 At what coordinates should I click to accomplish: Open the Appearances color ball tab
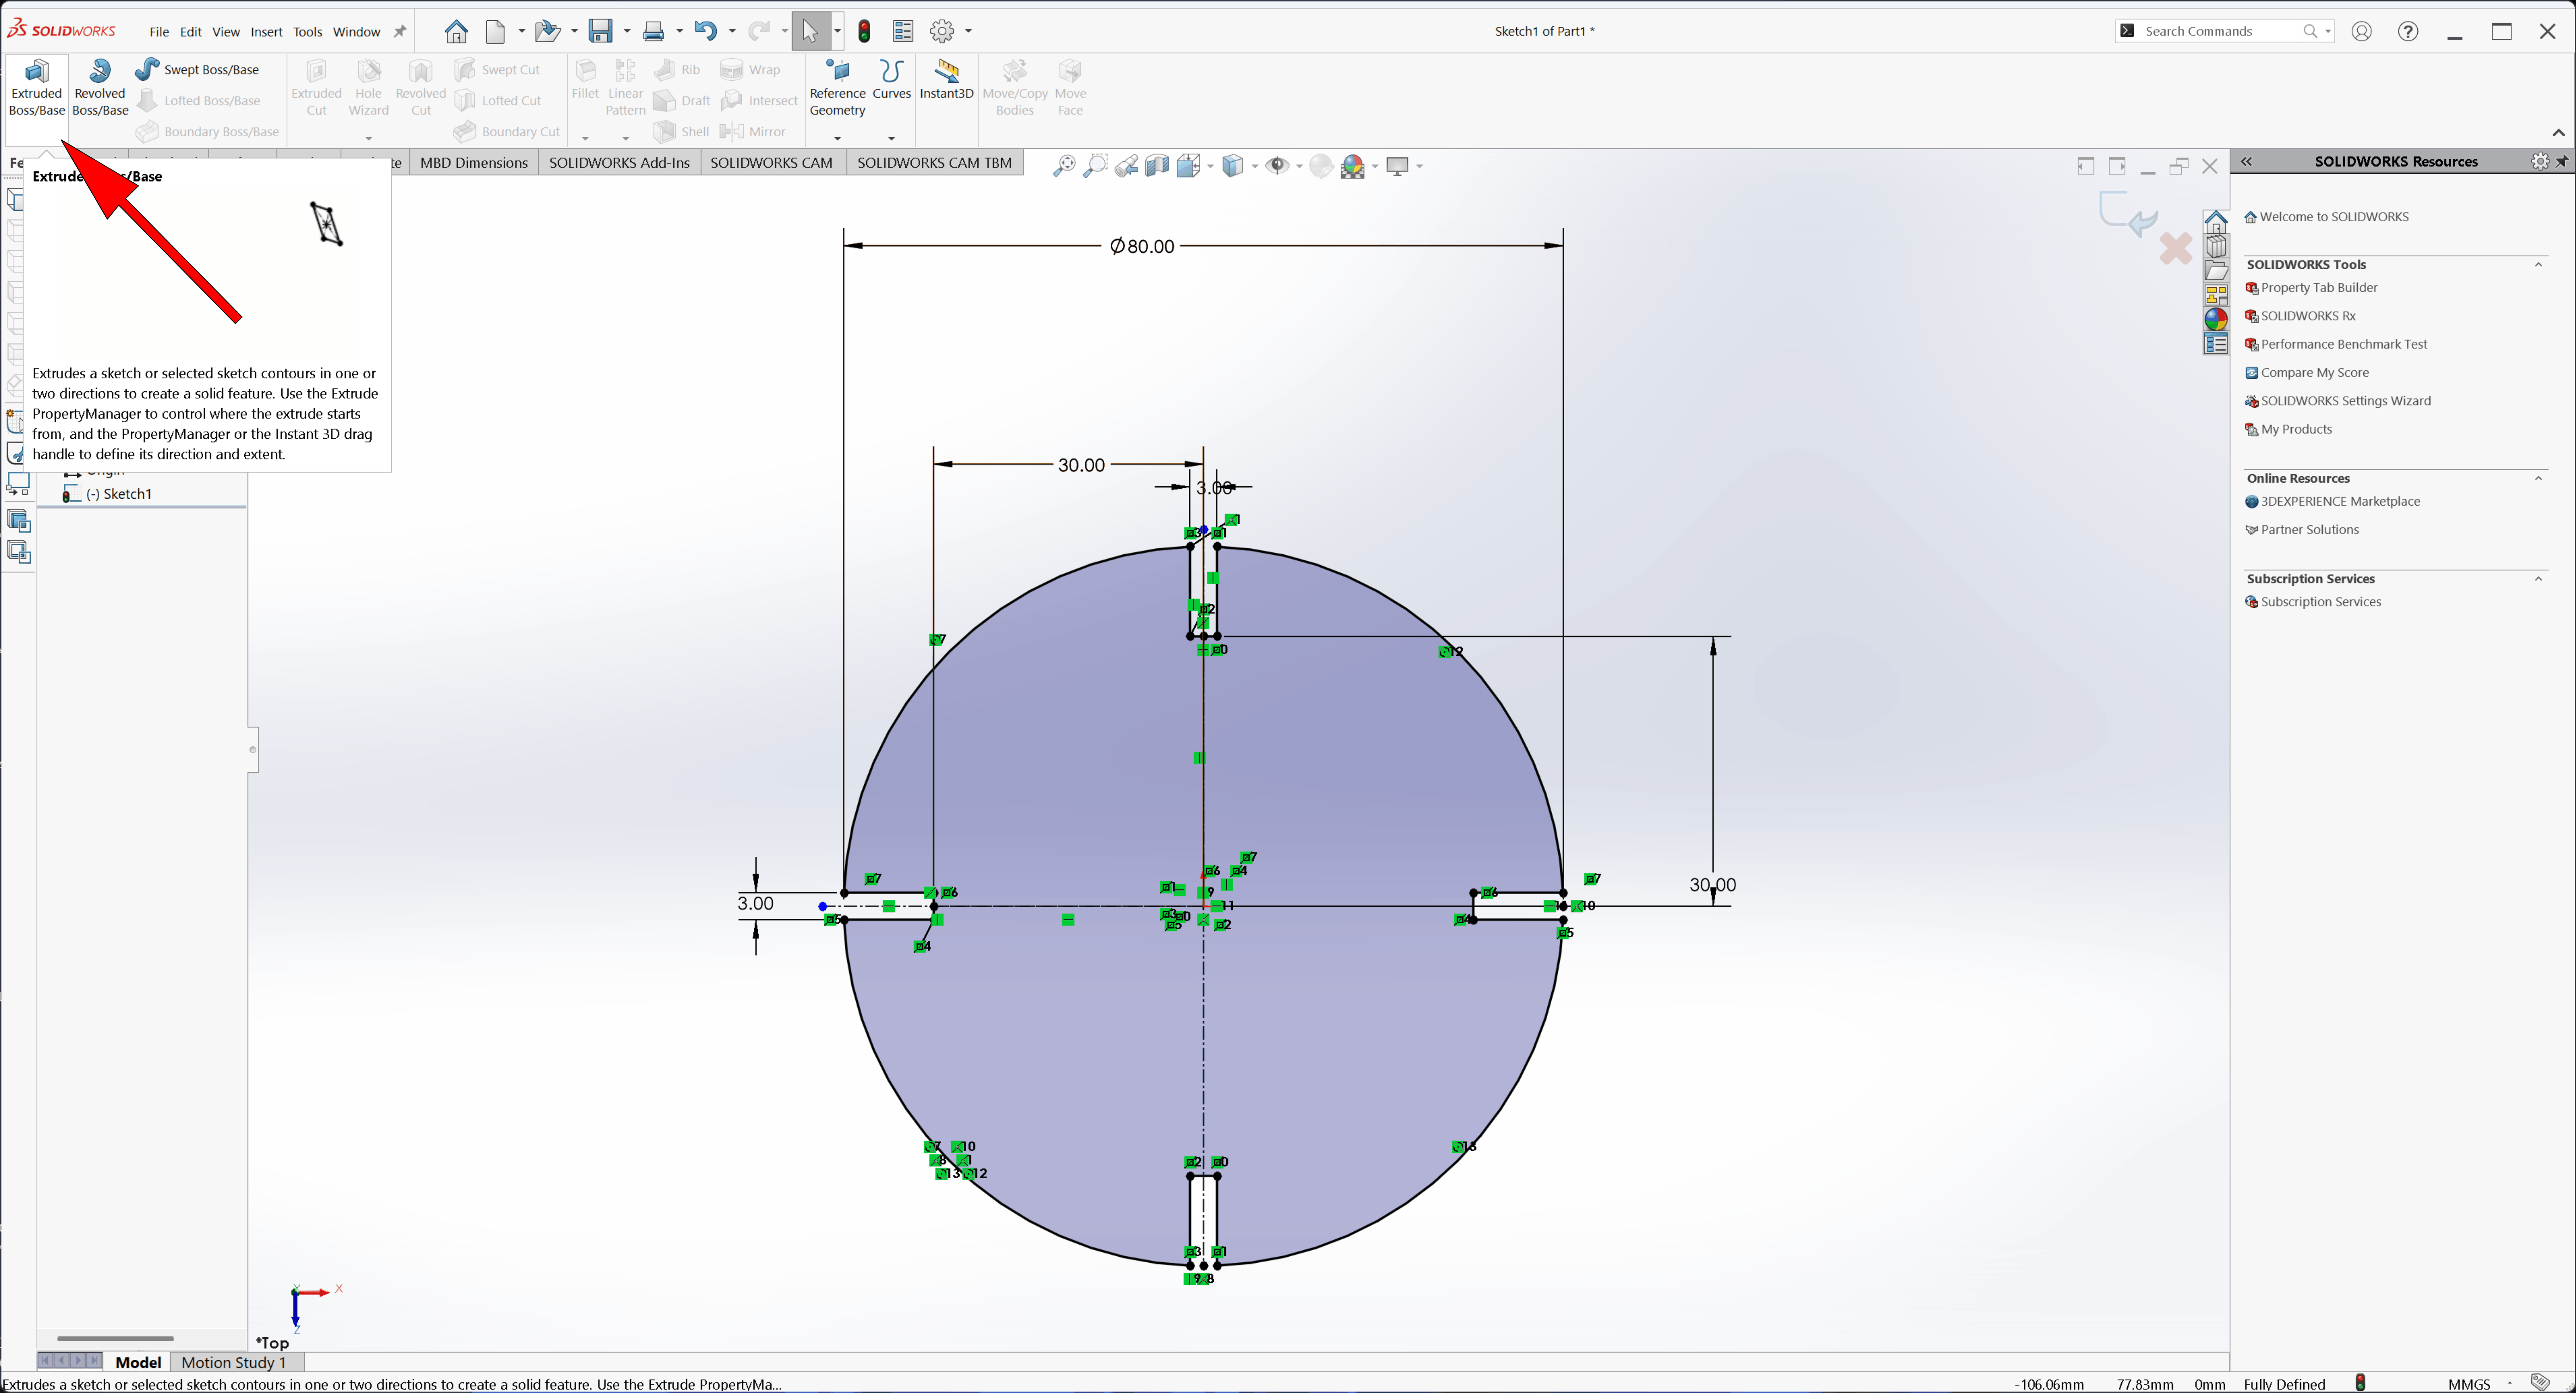[x=2216, y=320]
